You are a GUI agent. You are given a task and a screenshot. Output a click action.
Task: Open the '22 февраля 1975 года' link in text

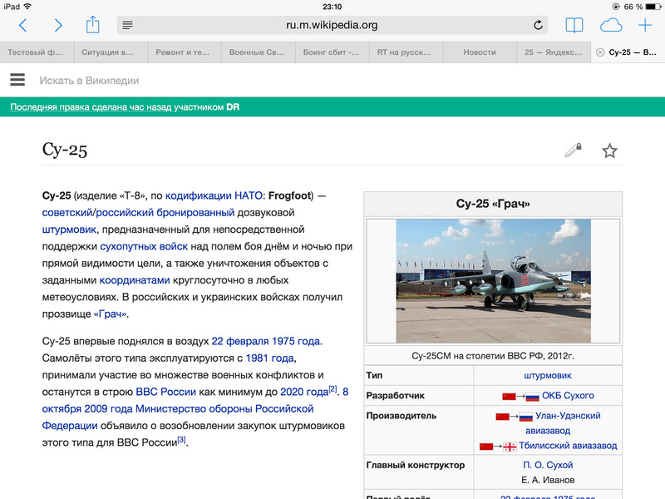click(265, 341)
